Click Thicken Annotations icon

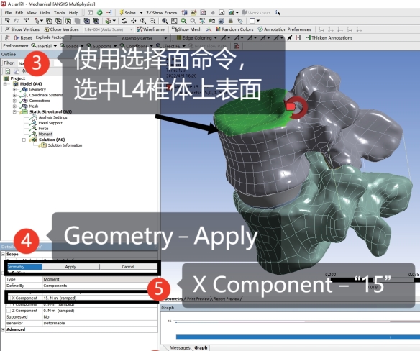tap(308, 37)
